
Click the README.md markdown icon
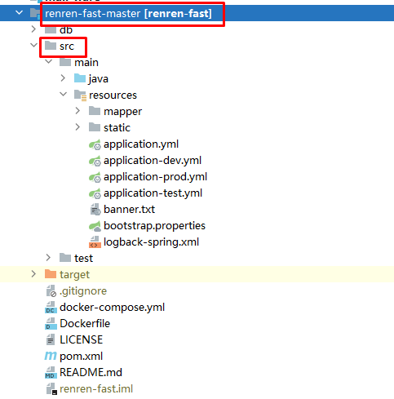pos(51,373)
